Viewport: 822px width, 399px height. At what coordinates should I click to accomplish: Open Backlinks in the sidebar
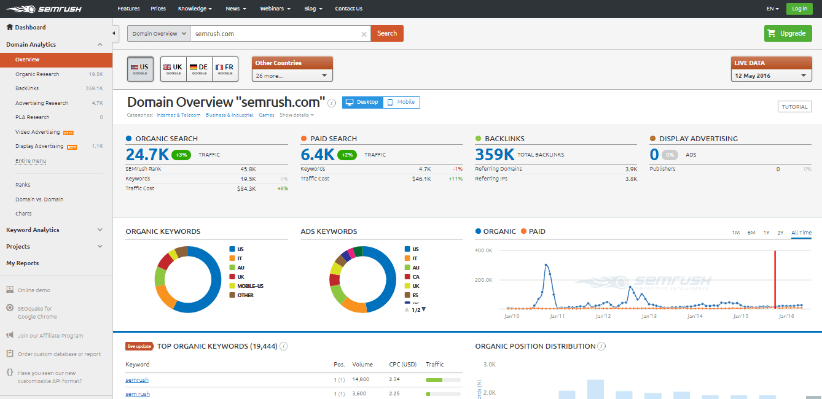pyautogui.click(x=27, y=88)
